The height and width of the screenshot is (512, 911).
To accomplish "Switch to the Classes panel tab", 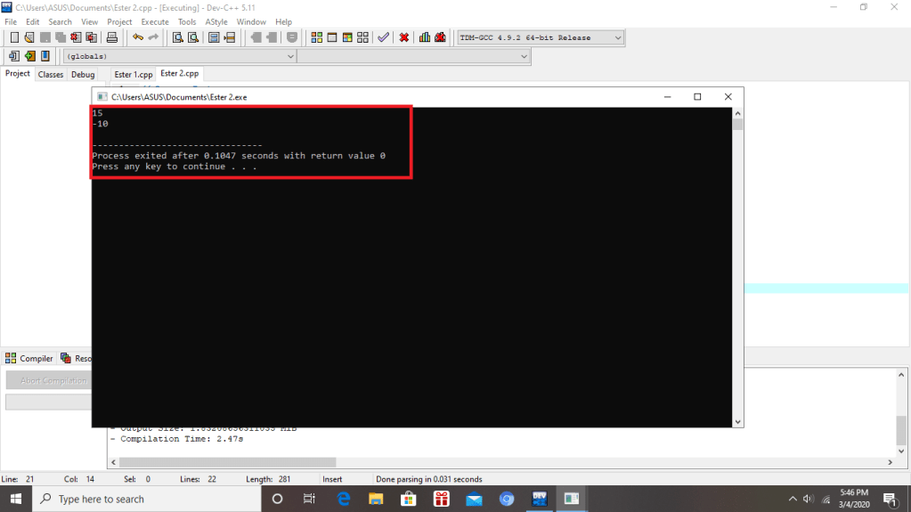I will click(x=51, y=74).
